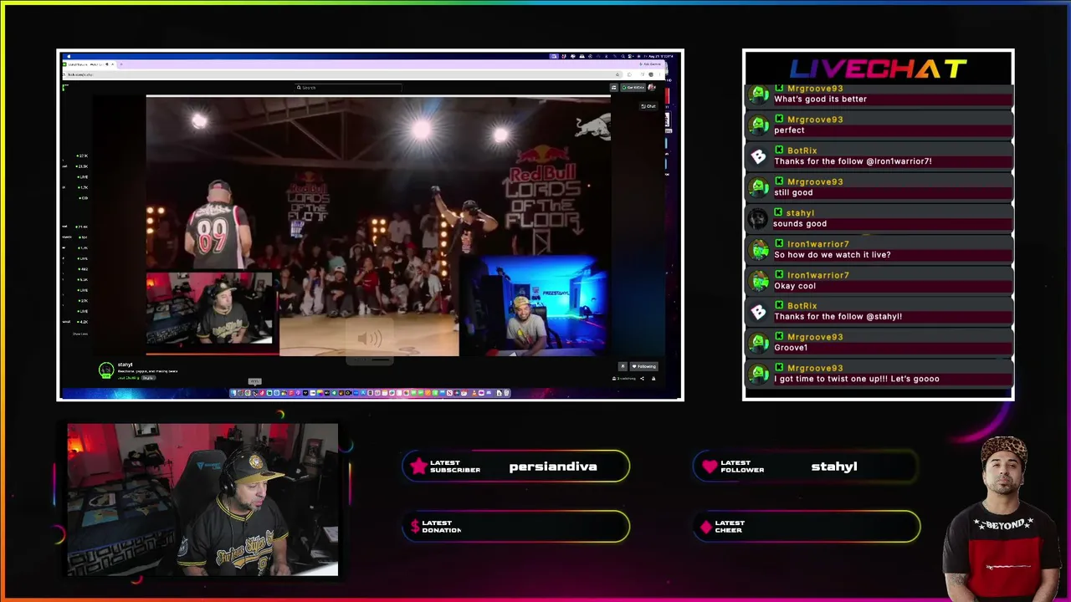This screenshot has width=1071, height=602.
Task: Toggle the Chat panel button beside the video
Action: (648, 106)
